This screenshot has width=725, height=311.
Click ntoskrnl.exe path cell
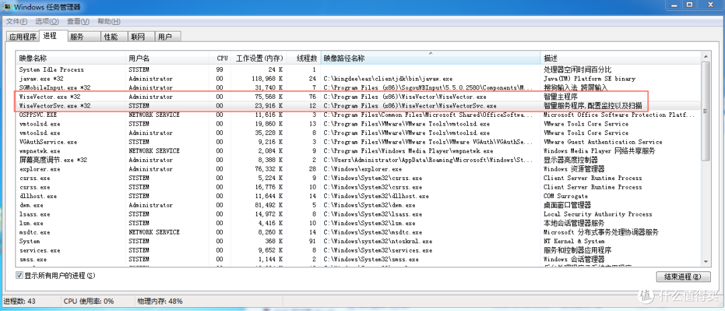pyautogui.click(x=378, y=241)
